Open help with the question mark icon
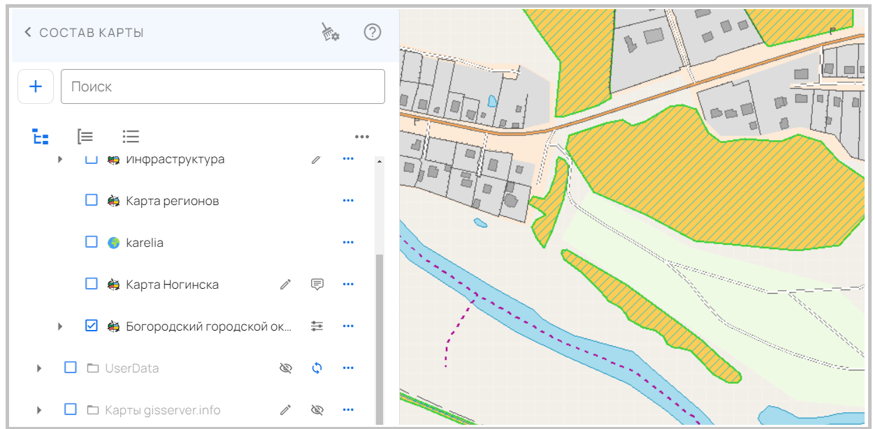This screenshot has height=429, width=873. pyautogui.click(x=373, y=32)
